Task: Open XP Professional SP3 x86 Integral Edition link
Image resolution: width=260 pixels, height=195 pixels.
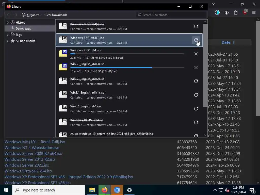Action: [69, 177]
